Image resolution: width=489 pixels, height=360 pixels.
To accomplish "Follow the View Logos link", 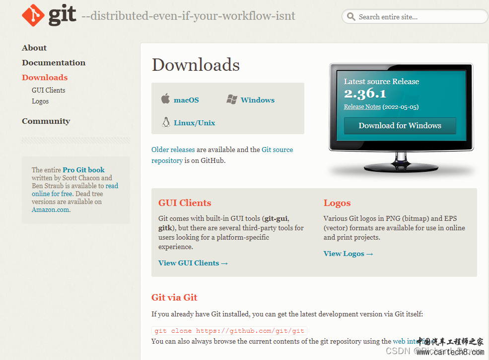I will pyautogui.click(x=348, y=254).
